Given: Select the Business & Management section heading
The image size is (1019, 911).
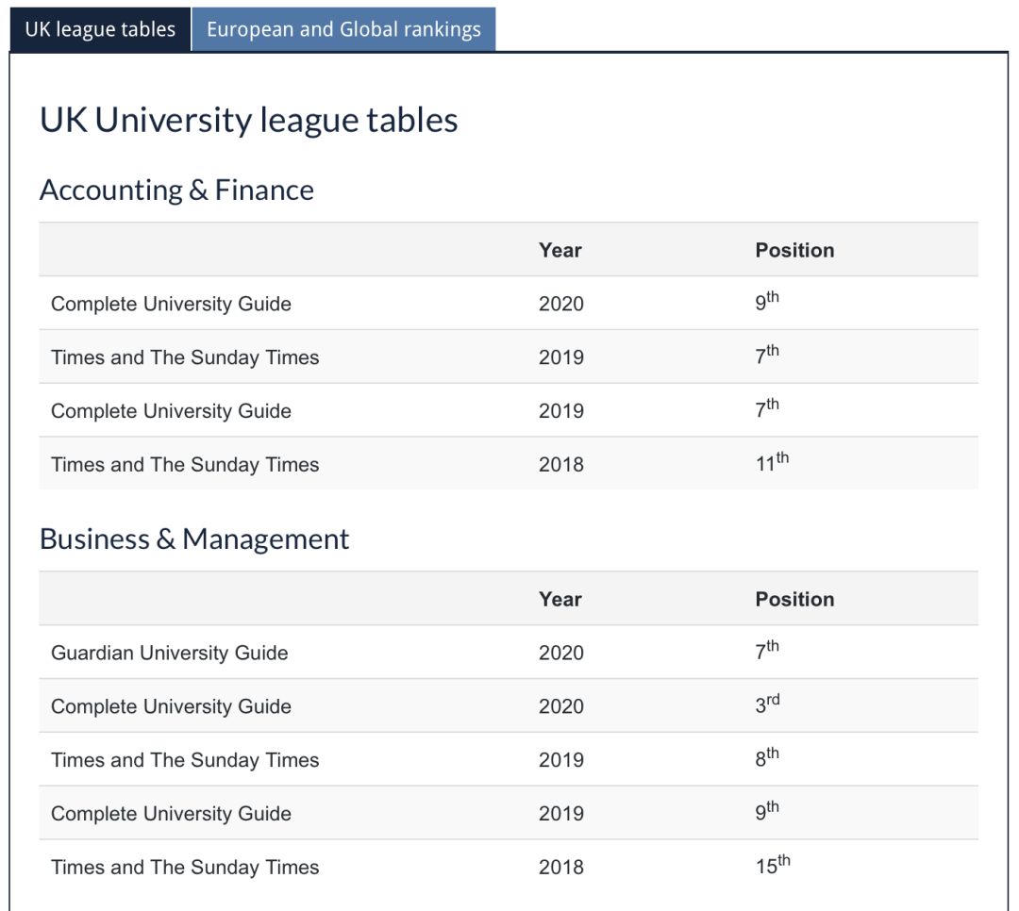Looking at the screenshot, I should 194,539.
